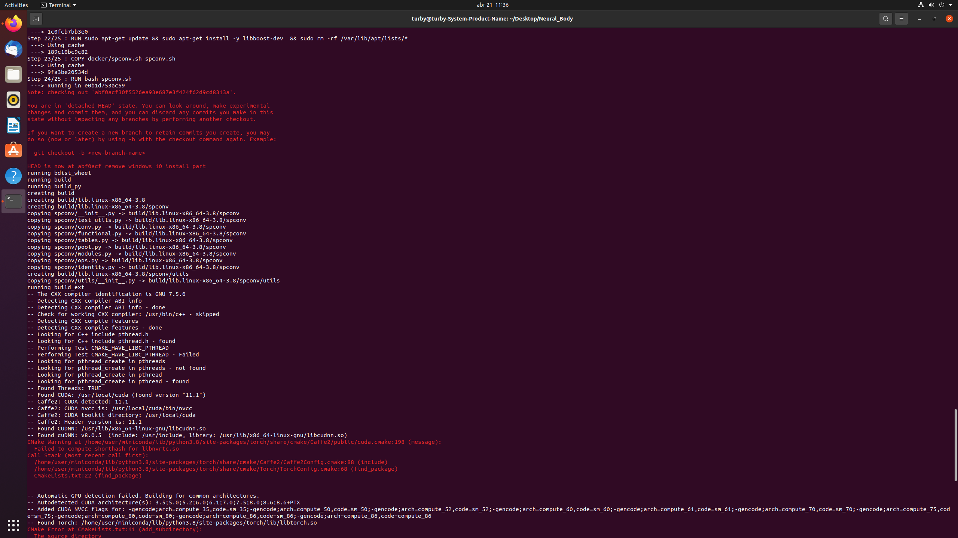This screenshot has width=958, height=538.
Task: Click the terminal search magnifier icon
Action: coord(885,18)
